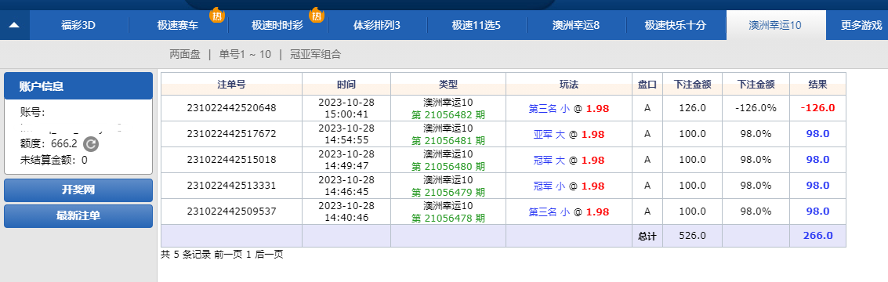Click the -126.0% percentage cell
888x282 pixels.
(756, 108)
